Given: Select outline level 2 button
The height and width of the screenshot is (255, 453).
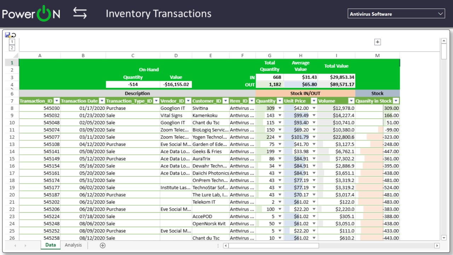Looking at the screenshot, I should click(12, 48).
